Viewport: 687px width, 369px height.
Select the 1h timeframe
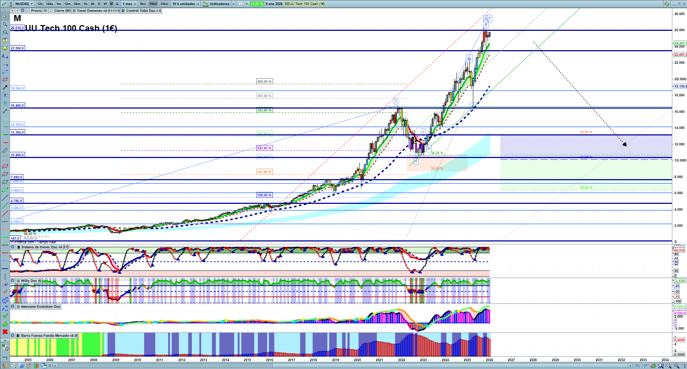85,4
